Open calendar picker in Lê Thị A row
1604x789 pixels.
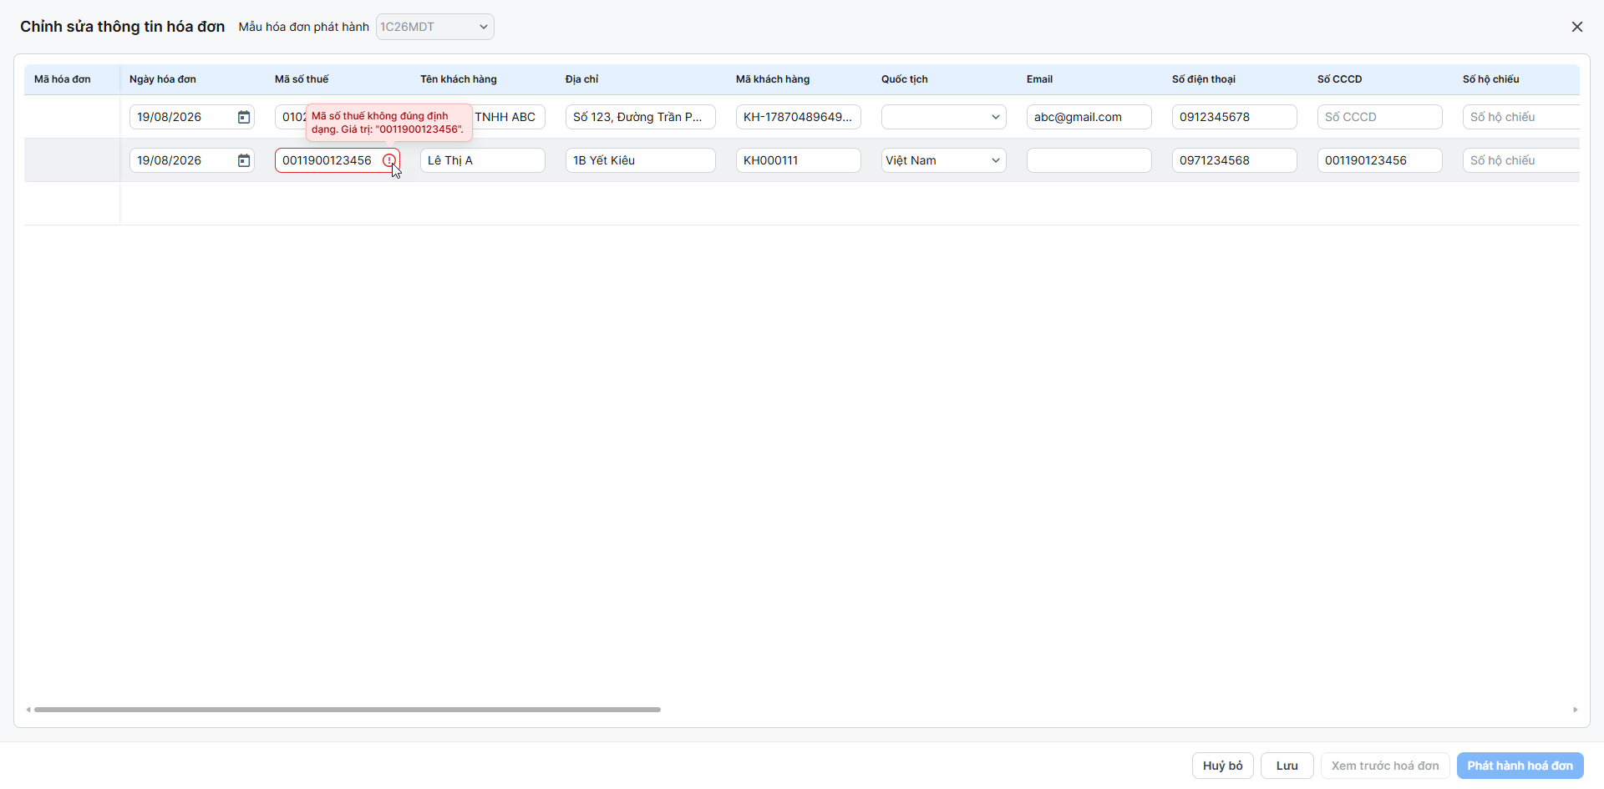244,160
